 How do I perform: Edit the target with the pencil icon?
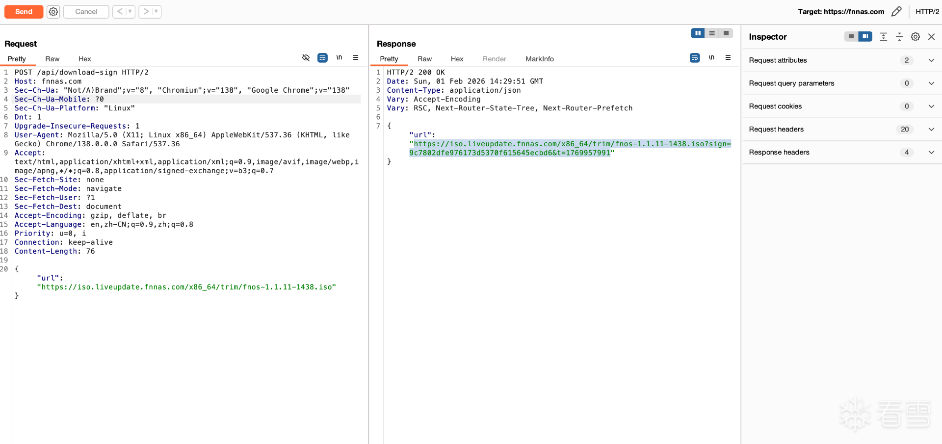coord(896,12)
